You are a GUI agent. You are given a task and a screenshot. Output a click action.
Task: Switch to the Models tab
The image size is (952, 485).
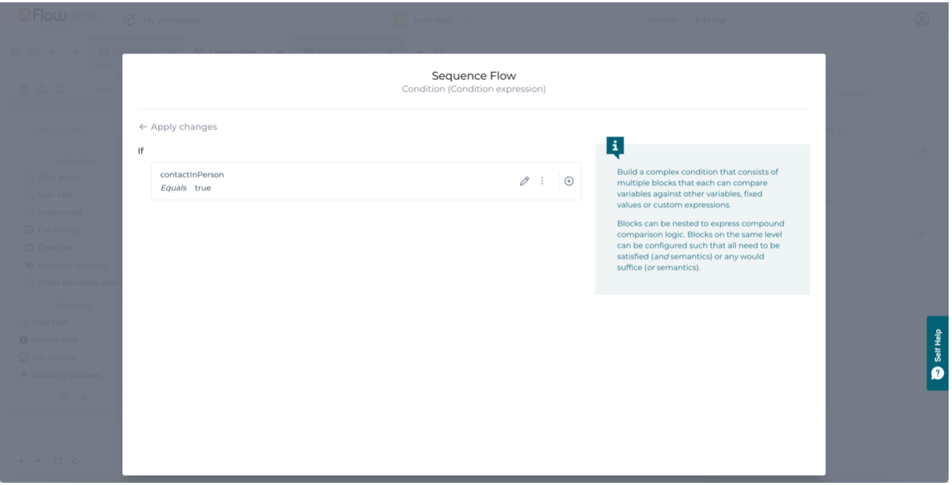(x=662, y=20)
